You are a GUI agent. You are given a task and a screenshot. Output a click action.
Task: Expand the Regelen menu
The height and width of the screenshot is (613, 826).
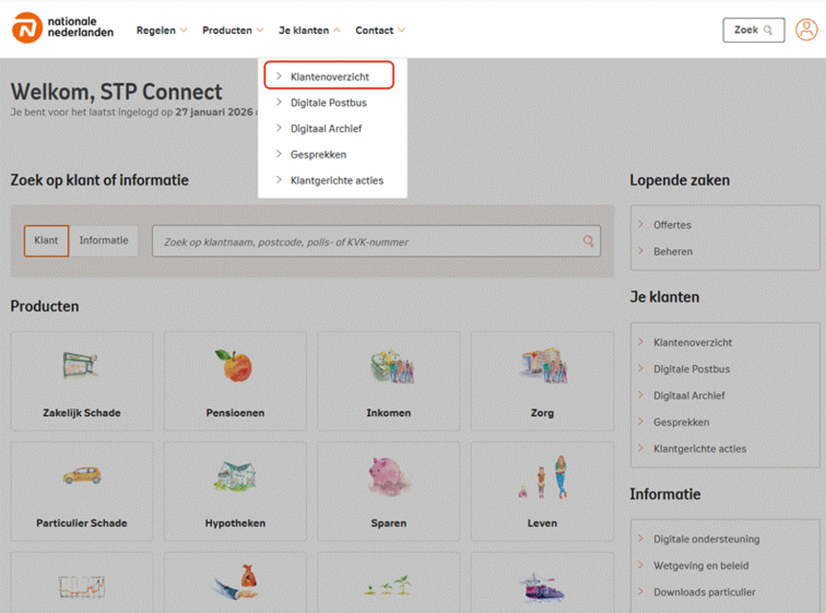click(x=162, y=30)
